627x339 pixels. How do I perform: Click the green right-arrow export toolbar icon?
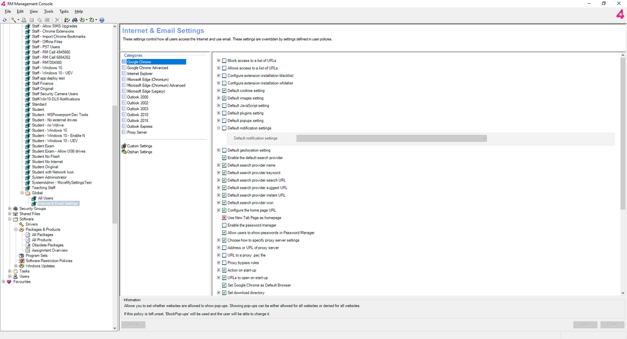point(92,20)
